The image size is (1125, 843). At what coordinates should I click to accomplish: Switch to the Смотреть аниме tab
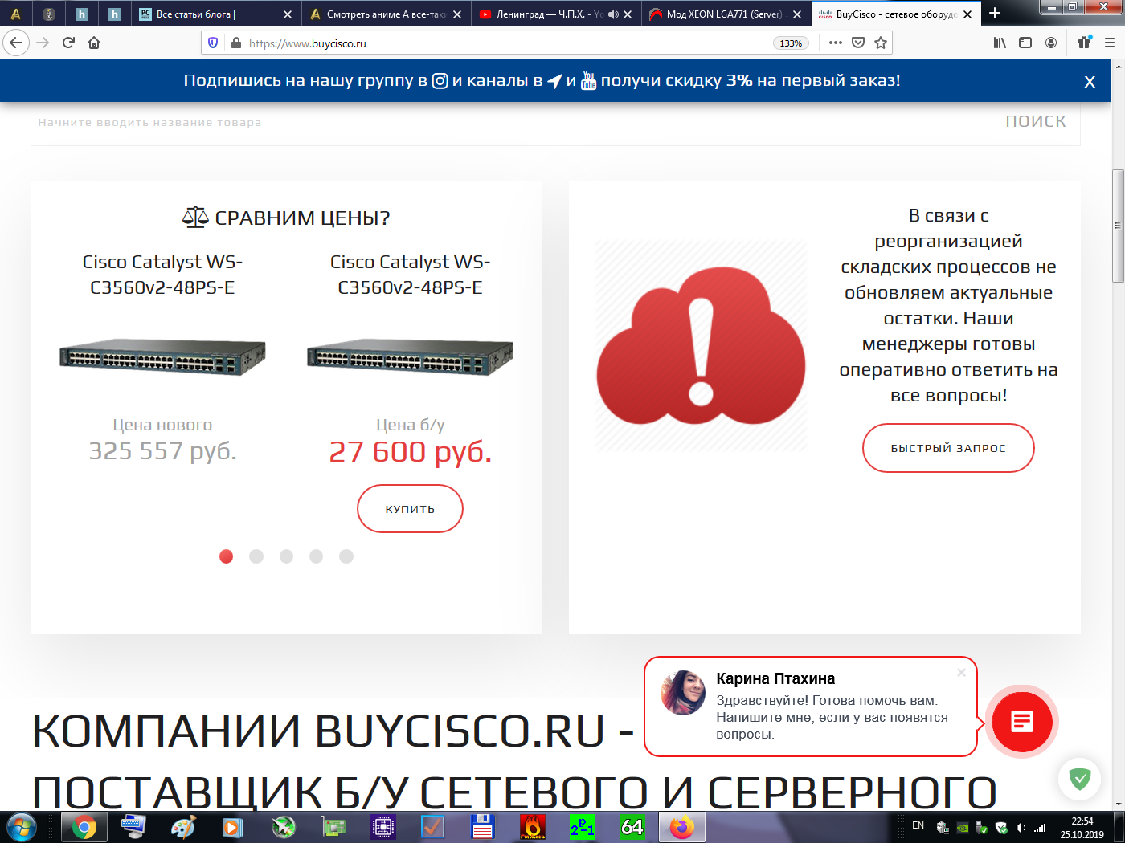click(x=386, y=14)
